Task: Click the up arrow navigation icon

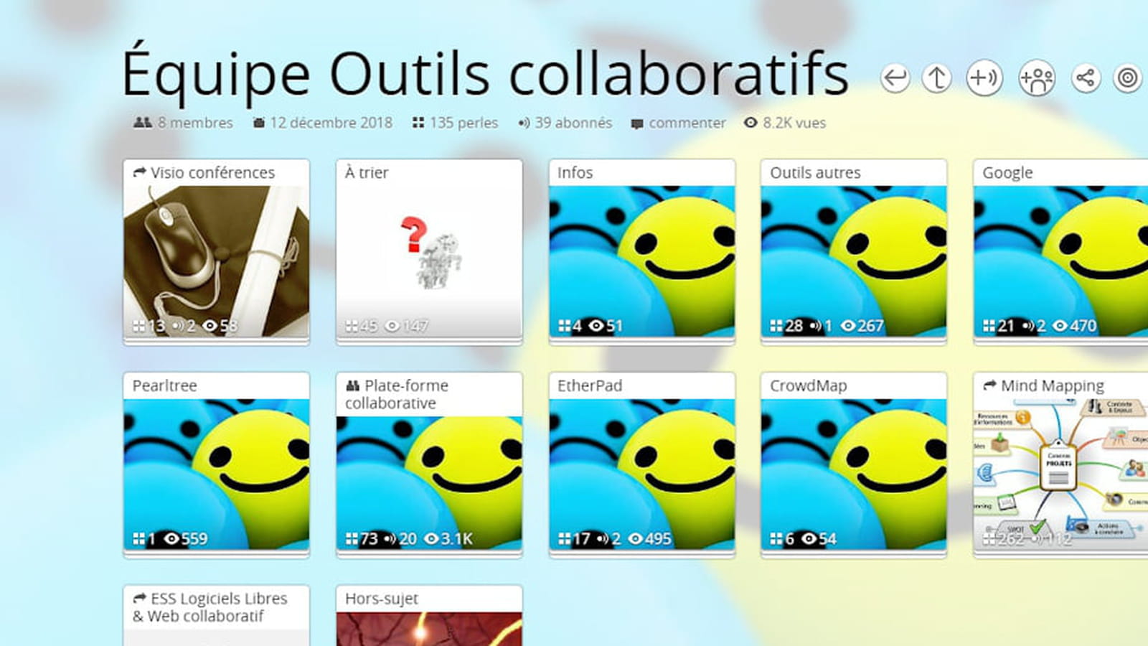Action: 937,78
